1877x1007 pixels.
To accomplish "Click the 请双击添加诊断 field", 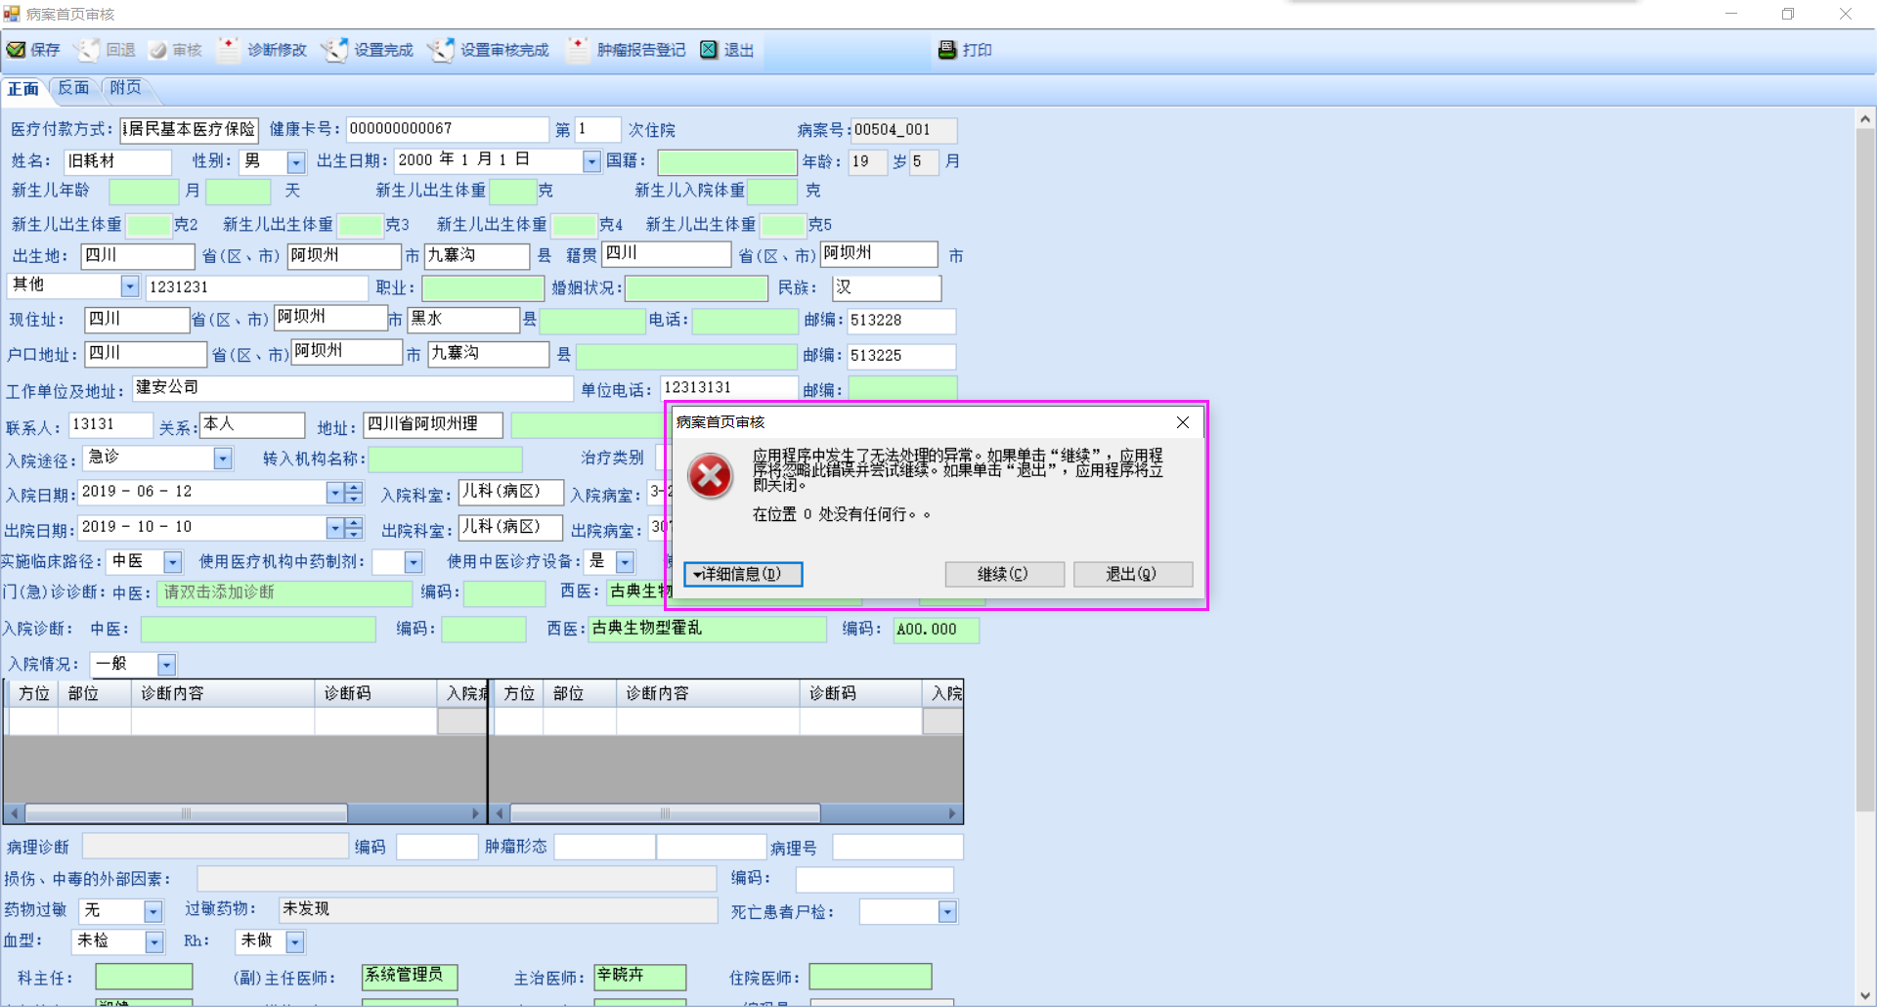I will point(285,593).
